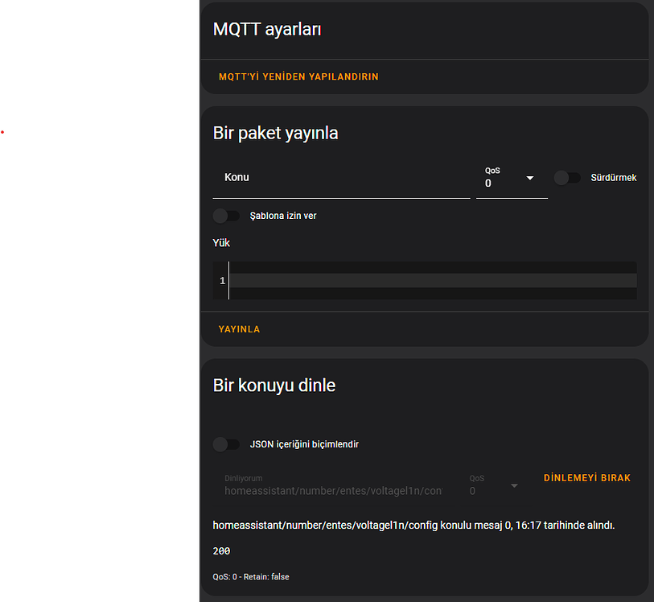Click the QoS: 0 - Retain: false label

250,576
